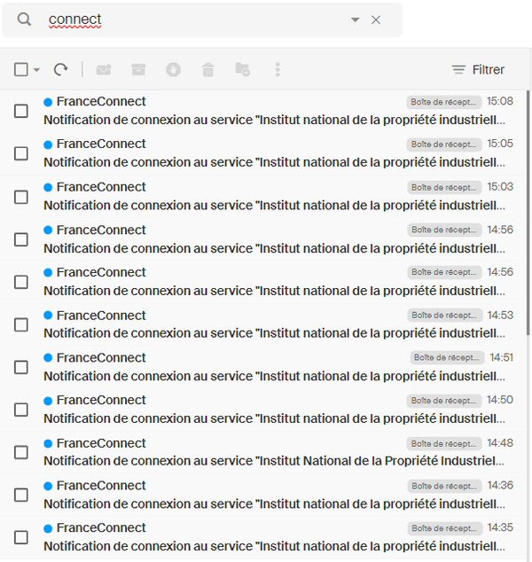
Task: Click the spam hand icon
Action: [173, 69]
